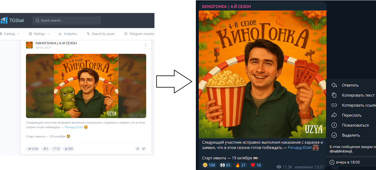Click the channel avatar in TGStat post

pyautogui.click(x=29, y=45)
